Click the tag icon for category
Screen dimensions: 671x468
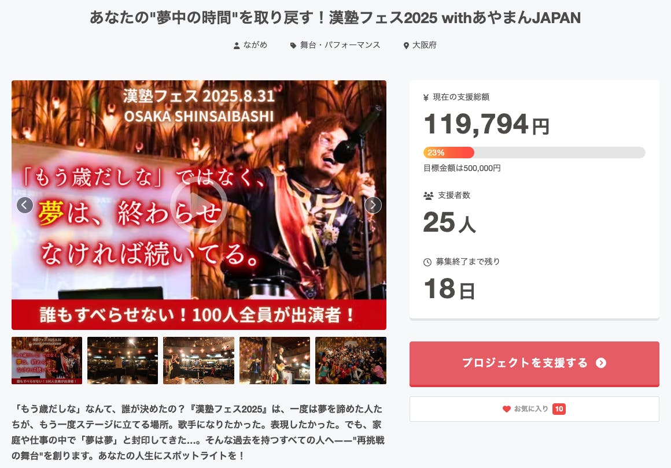coord(293,45)
